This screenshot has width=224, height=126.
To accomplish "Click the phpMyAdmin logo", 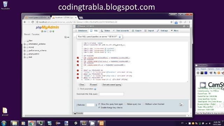I will 47,27.
